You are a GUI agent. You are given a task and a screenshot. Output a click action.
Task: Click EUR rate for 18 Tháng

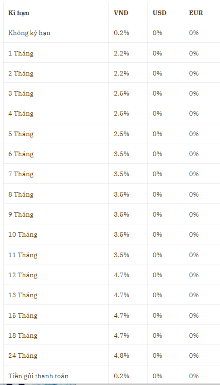point(194,335)
